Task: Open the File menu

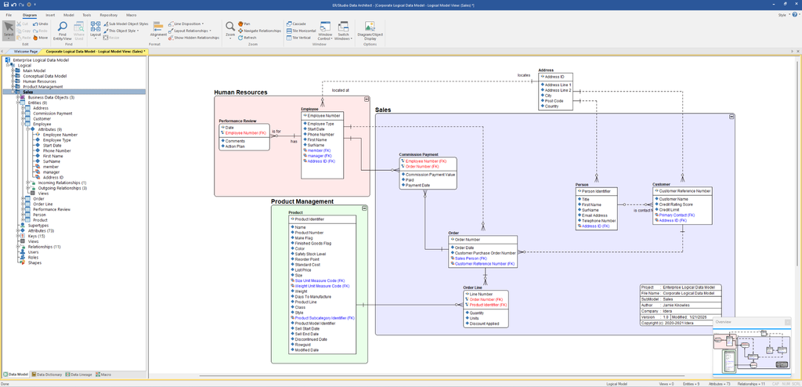Action: 9,16
